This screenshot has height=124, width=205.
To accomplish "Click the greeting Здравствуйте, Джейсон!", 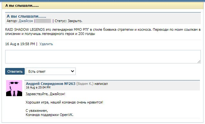I will point(45,94).
